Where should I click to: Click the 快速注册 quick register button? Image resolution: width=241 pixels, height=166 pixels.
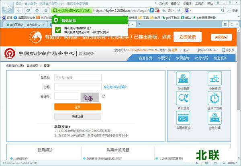click(x=78, y=116)
